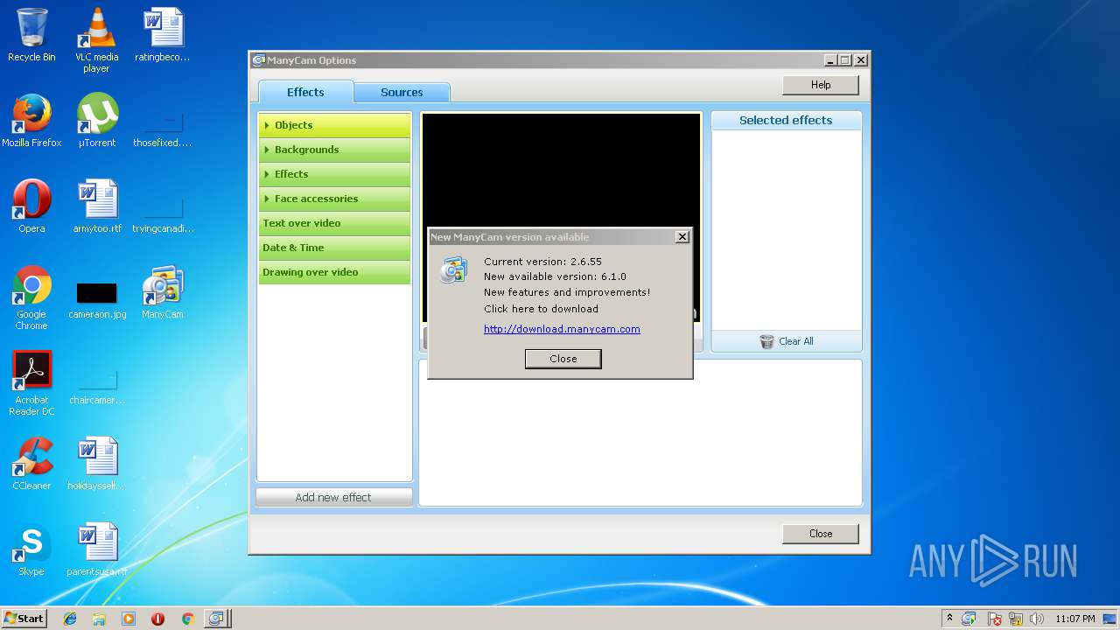The image size is (1120, 630).
Task: Launch Opera from the desktop
Action: [31, 207]
